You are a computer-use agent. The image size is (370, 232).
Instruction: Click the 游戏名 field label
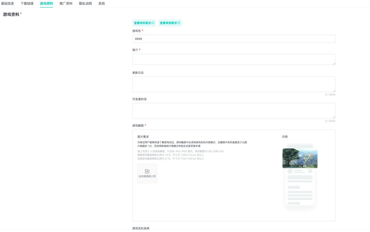(x=137, y=31)
